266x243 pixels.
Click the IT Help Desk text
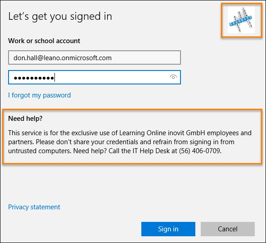click(151, 151)
